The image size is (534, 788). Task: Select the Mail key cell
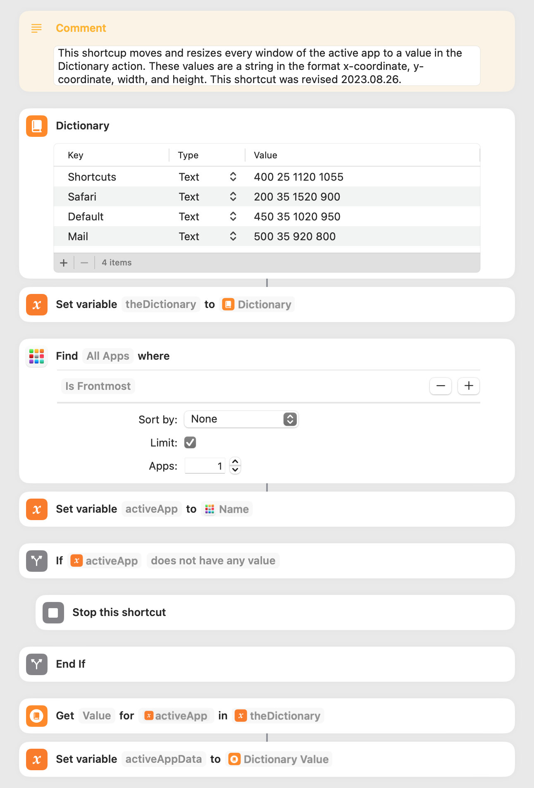pos(78,236)
